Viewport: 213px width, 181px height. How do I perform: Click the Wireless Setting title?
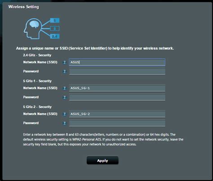(23, 7)
